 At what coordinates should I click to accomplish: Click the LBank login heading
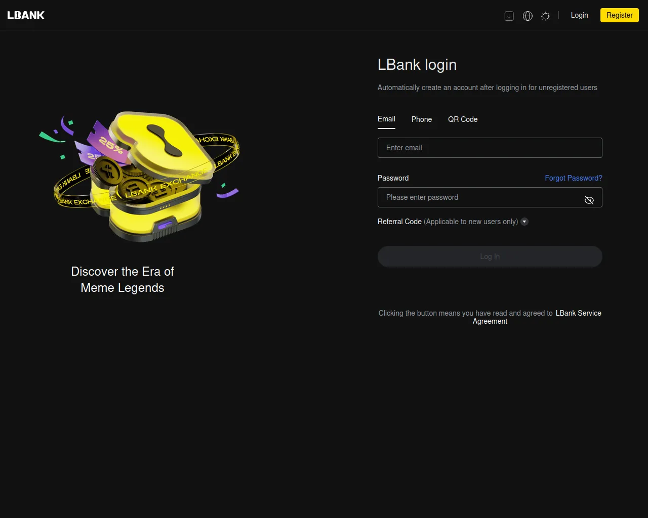click(x=417, y=65)
